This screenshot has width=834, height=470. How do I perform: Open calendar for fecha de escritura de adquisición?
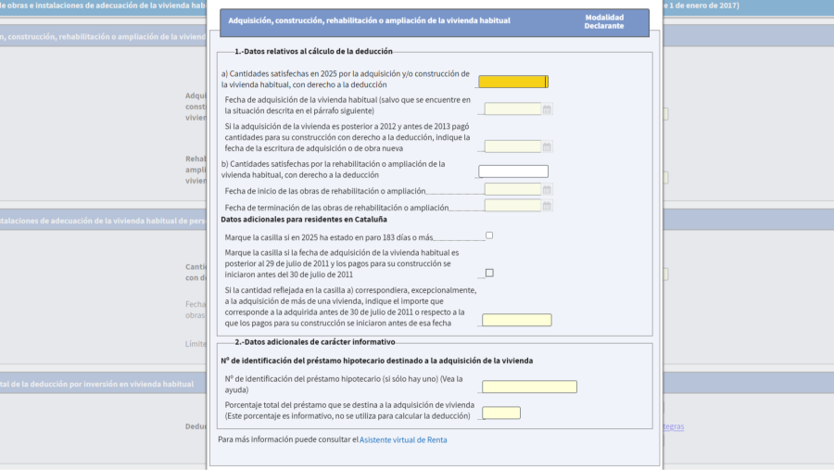tap(548, 146)
